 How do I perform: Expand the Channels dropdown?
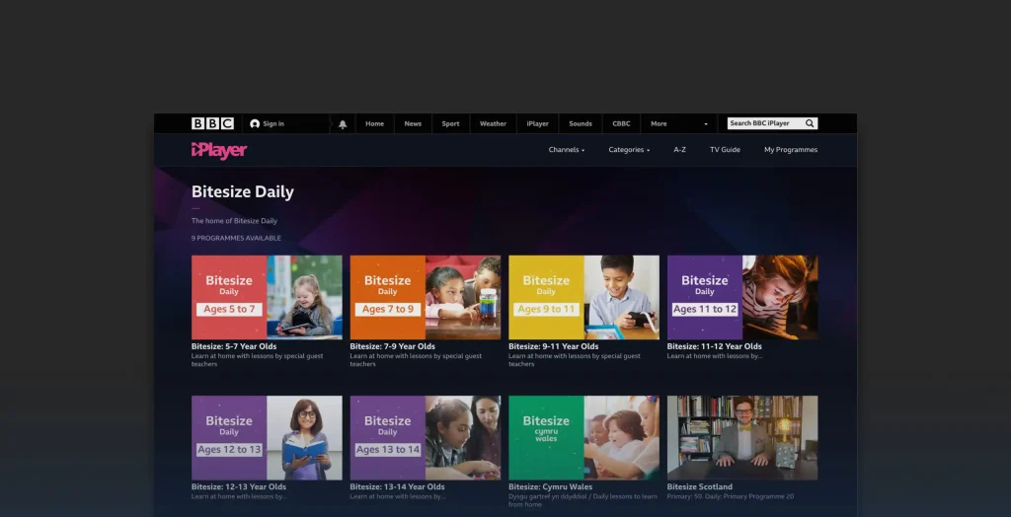pos(567,150)
